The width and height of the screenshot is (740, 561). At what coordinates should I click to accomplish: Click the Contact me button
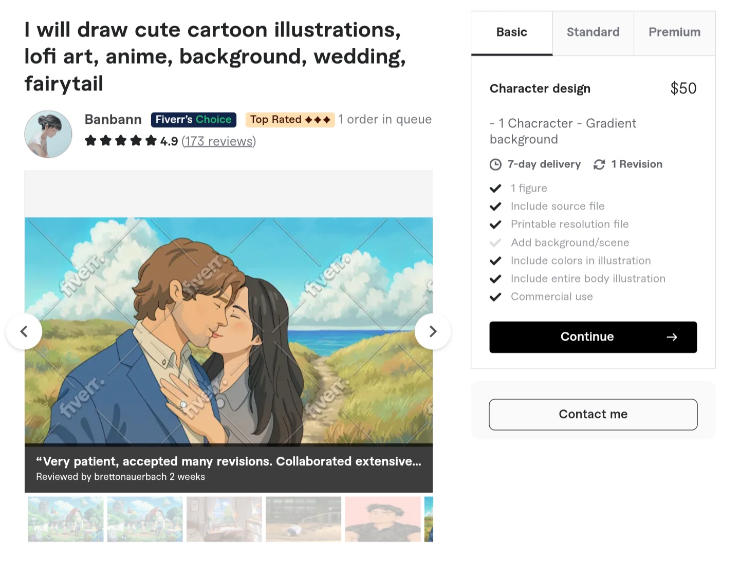click(x=593, y=414)
